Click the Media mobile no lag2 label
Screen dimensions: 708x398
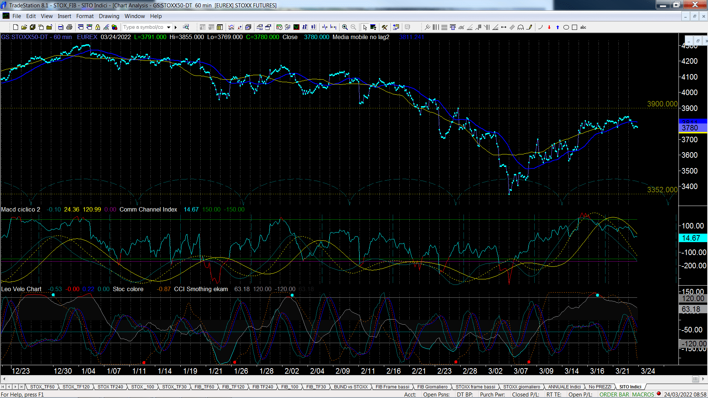pyautogui.click(x=361, y=37)
